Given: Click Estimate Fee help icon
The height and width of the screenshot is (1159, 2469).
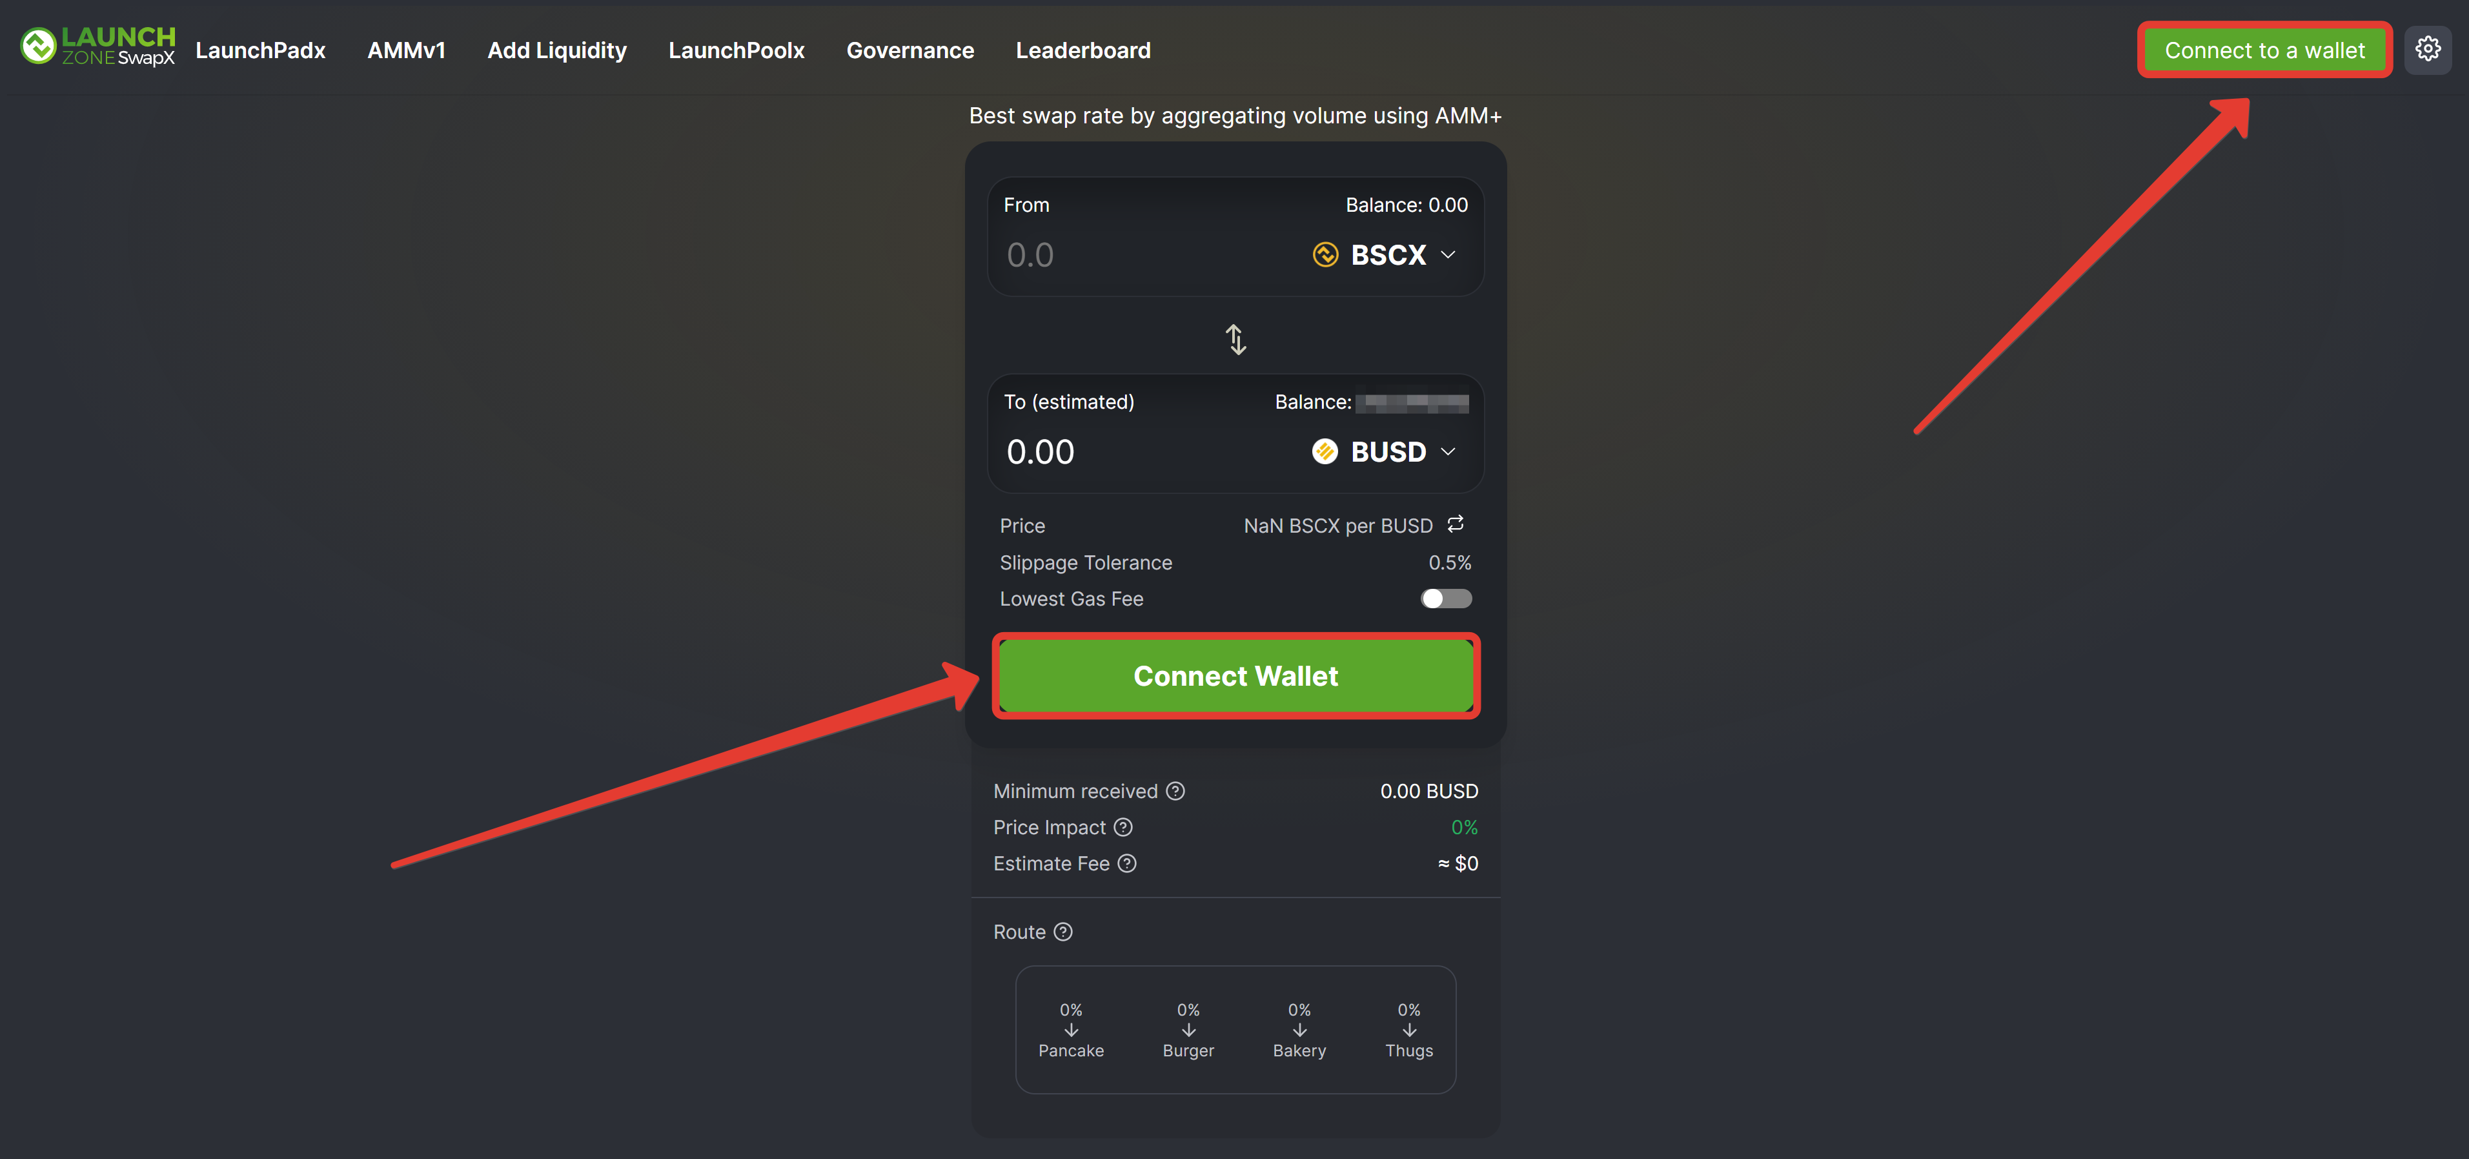Looking at the screenshot, I should (x=1127, y=864).
